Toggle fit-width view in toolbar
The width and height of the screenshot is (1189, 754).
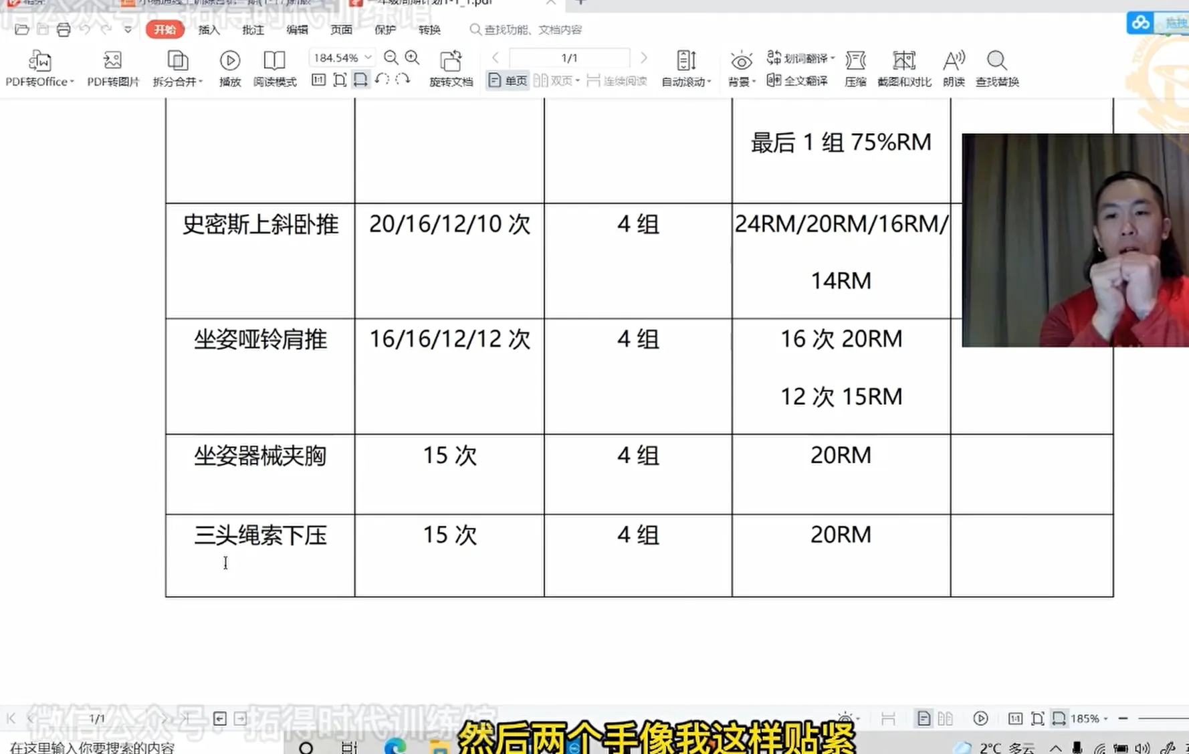pos(360,80)
